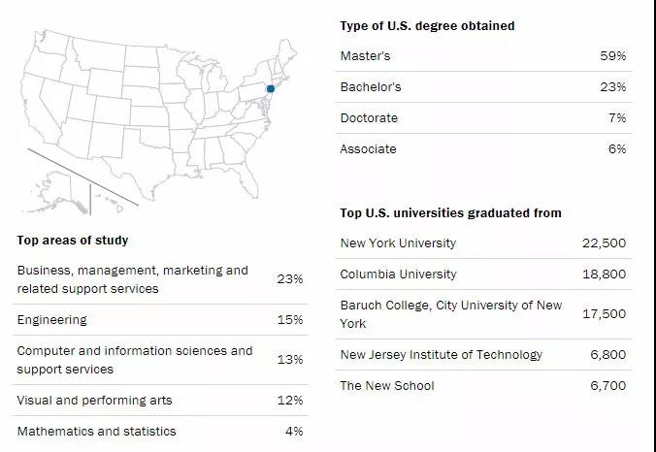Select the Master's degree row
Screen dimensions: 656x452
coord(483,55)
